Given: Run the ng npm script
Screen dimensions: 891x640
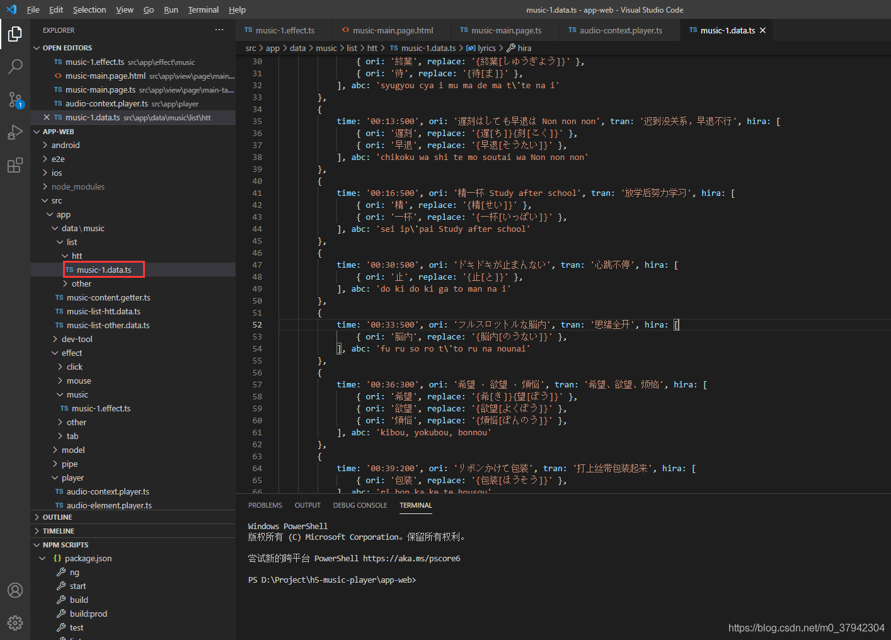Looking at the screenshot, I should click(74, 572).
